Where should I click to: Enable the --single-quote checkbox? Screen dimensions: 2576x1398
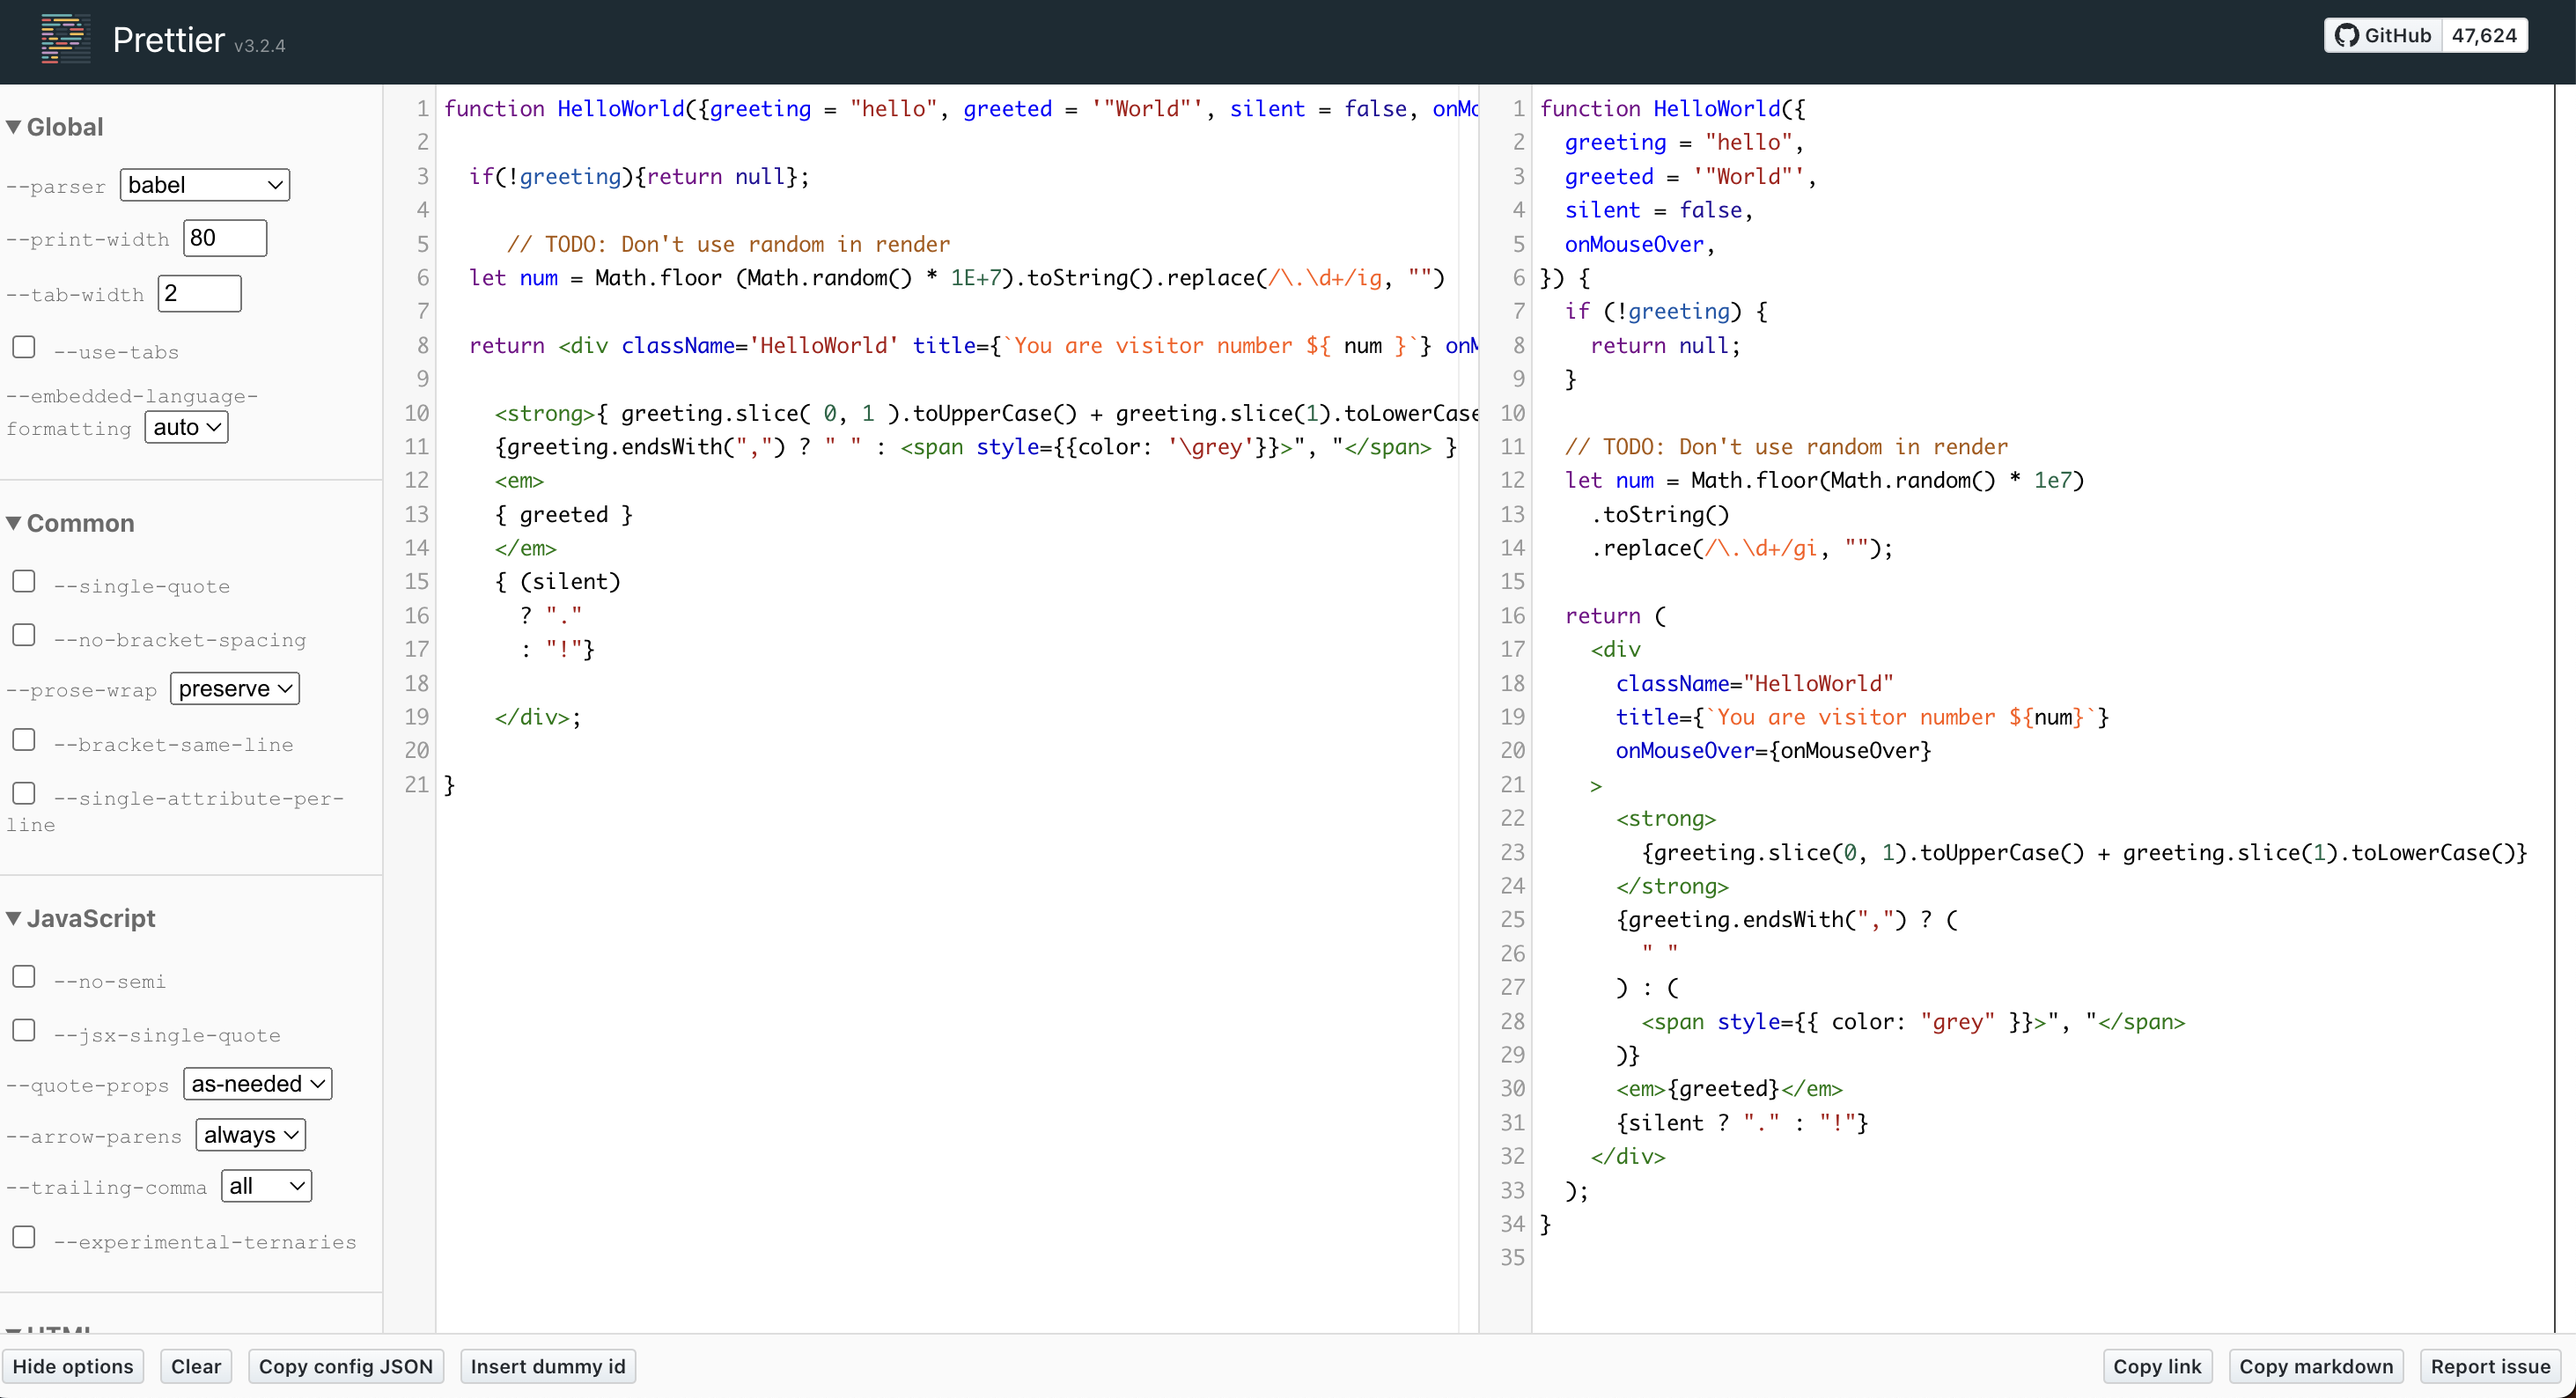pyautogui.click(x=24, y=582)
